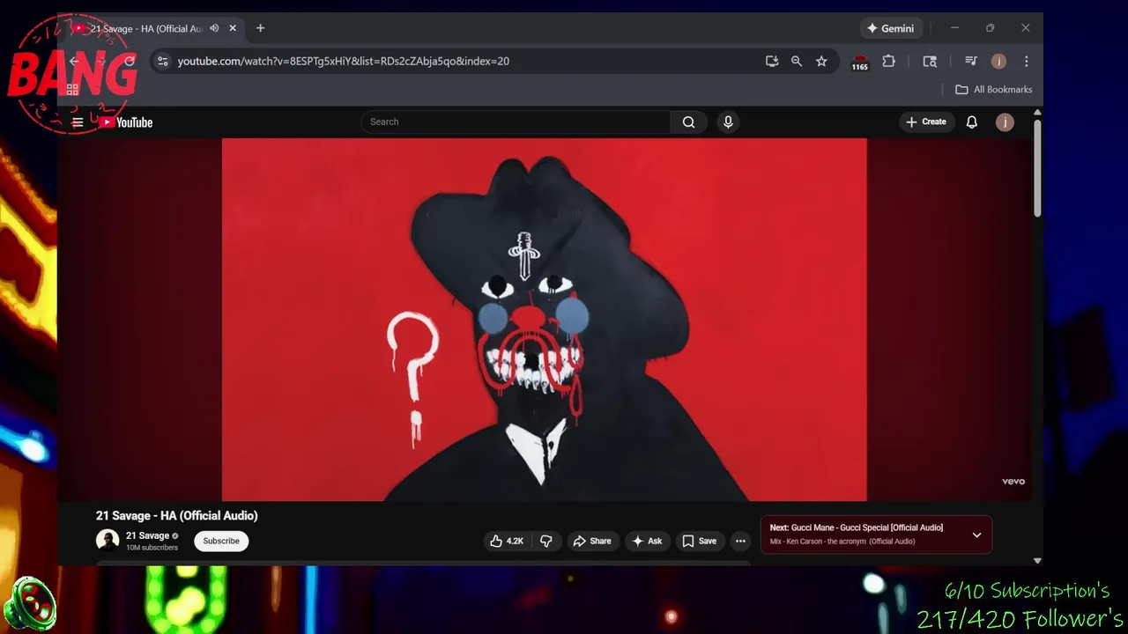Click the 10M subscribers text
The image size is (1128, 634).
(x=152, y=548)
